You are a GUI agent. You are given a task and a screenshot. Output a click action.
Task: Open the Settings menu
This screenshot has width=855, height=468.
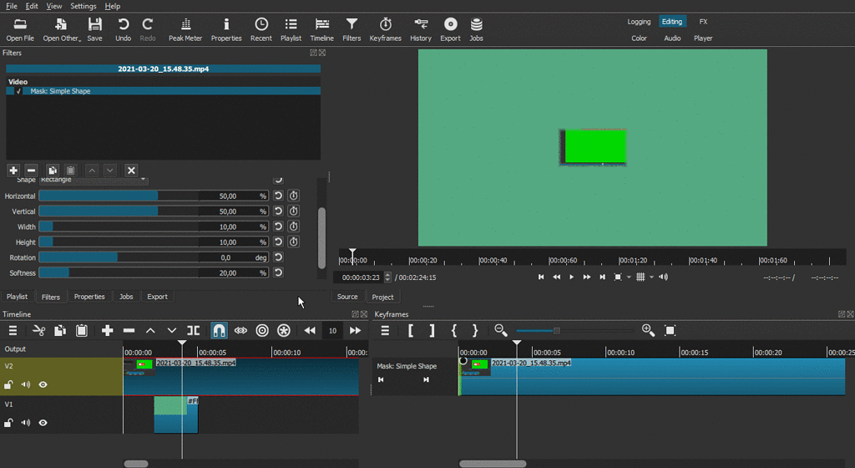tap(83, 6)
